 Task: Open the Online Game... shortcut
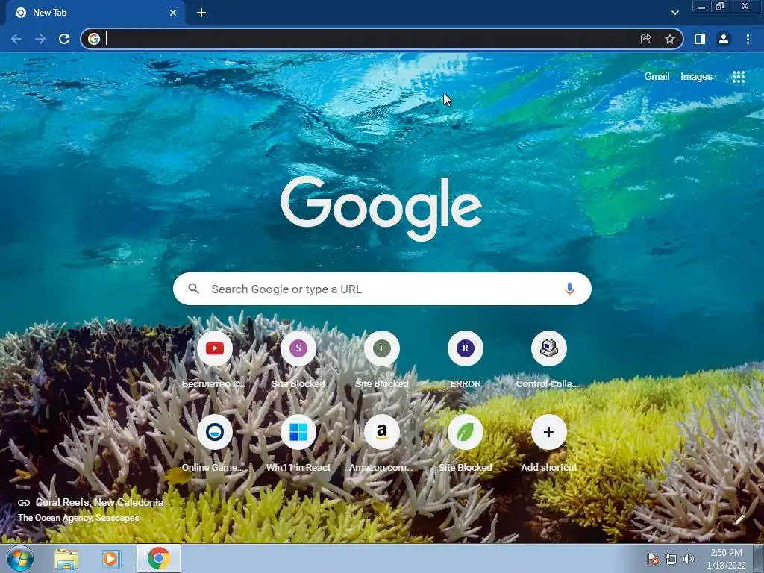pyautogui.click(x=215, y=432)
